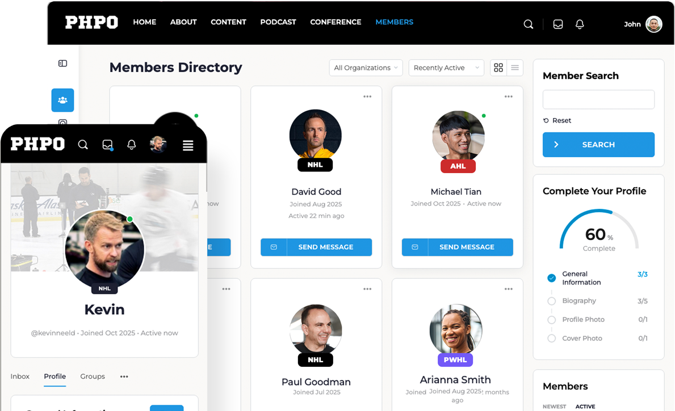Click the 60% profile completion progress gauge
675x411 pixels.
pos(599,230)
